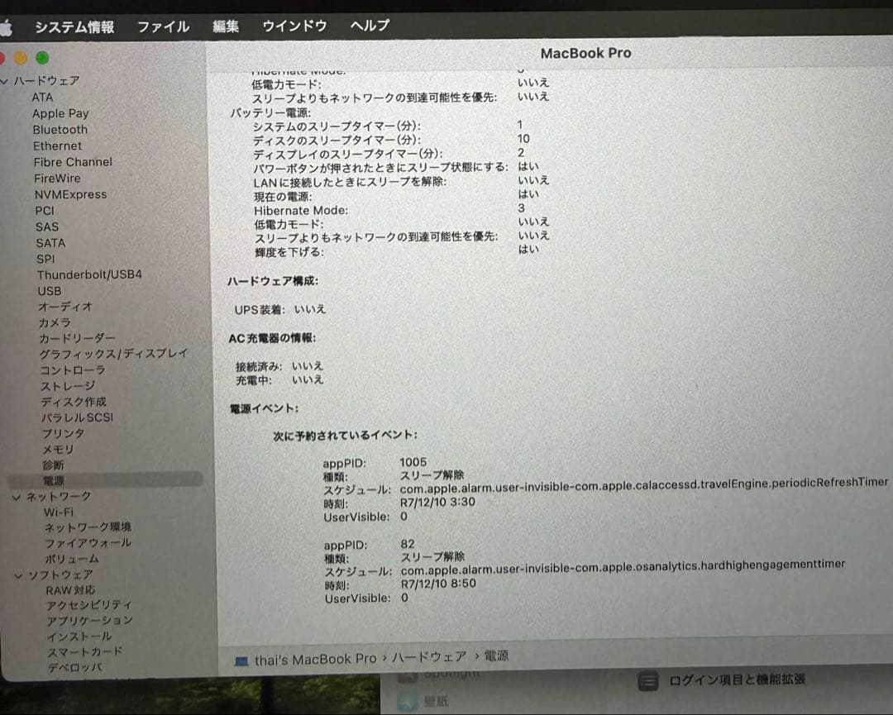Open Wi-Fi under ネットワーク
The image size is (893, 715).
58,512
